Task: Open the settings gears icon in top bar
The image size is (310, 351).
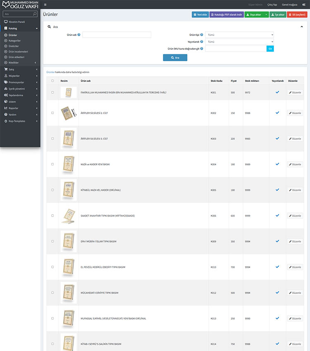Action: (x=304, y=5)
